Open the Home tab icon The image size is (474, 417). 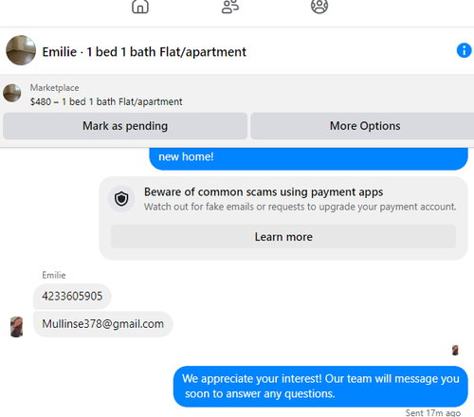click(140, 7)
